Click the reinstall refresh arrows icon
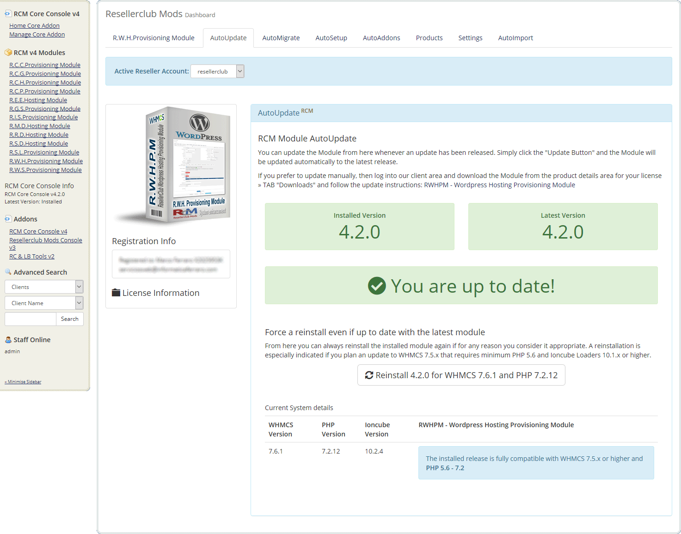This screenshot has width=681, height=534. click(x=369, y=375)
